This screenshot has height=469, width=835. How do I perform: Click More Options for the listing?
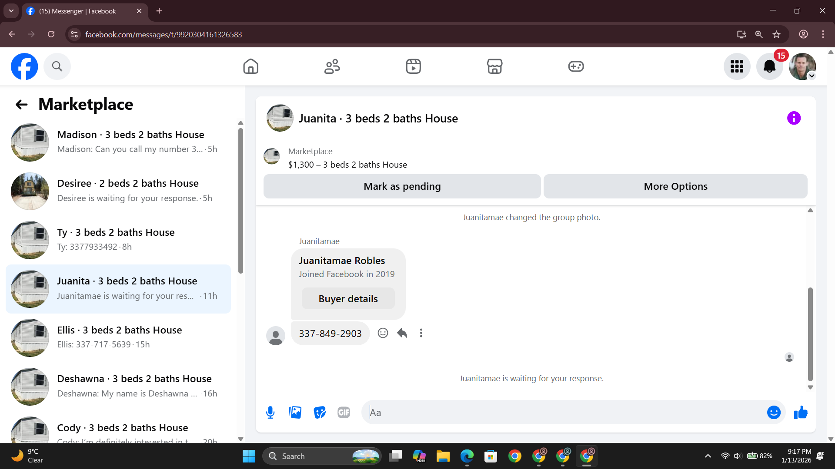coord(675,186)
